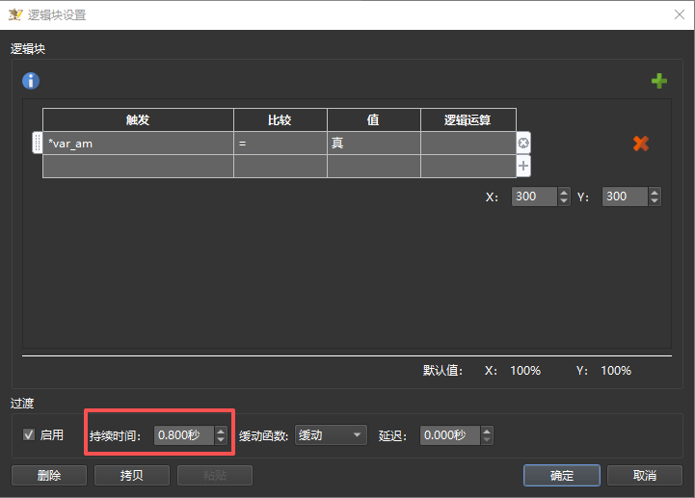This screenshot has width=695, height=498.
Task: Grab the row drag handle beside *var_am
Action: coord(38,144)
